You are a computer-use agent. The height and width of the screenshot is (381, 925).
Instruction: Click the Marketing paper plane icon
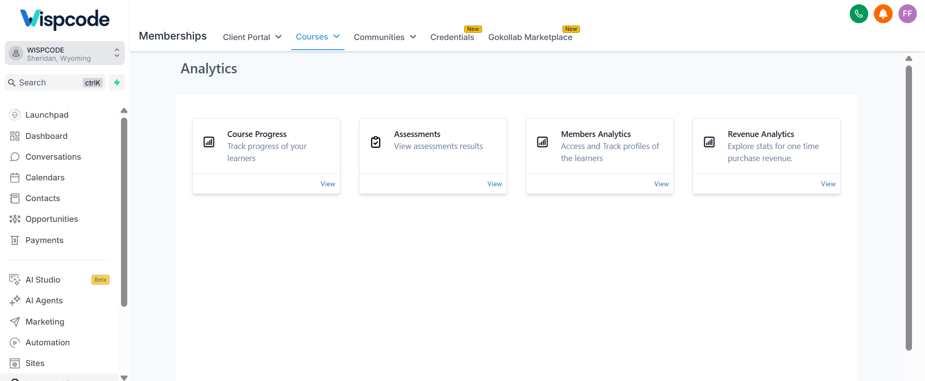[15, 322]
